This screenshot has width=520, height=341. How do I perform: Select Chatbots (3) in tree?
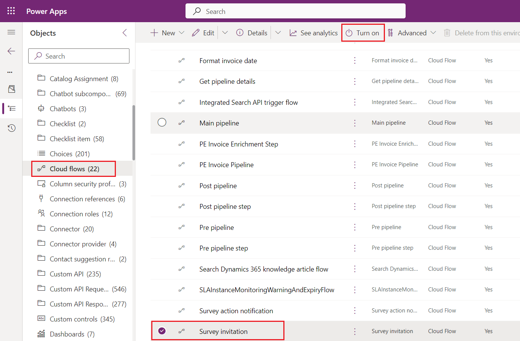tap(62, 109)
